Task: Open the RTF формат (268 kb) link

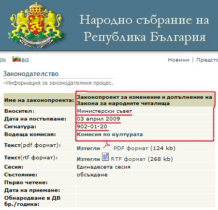Action: 142,159
